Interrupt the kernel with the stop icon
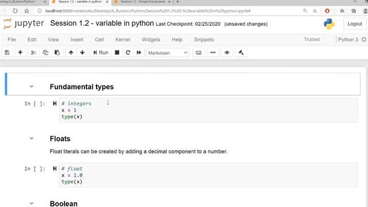The height and width of the screenshot is (207, 368). pos(117,52)
